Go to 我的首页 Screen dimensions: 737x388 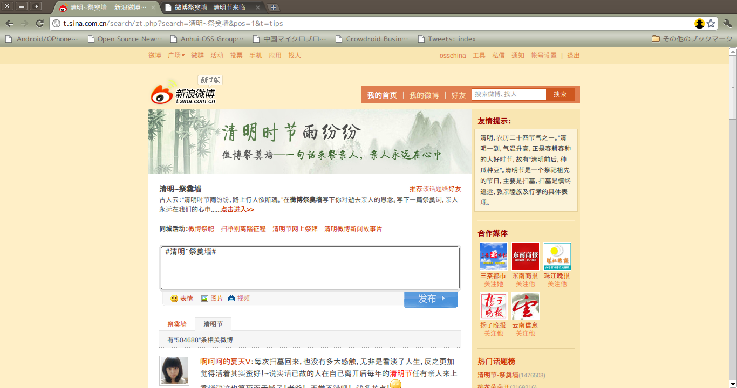click(x=382, y=95)
